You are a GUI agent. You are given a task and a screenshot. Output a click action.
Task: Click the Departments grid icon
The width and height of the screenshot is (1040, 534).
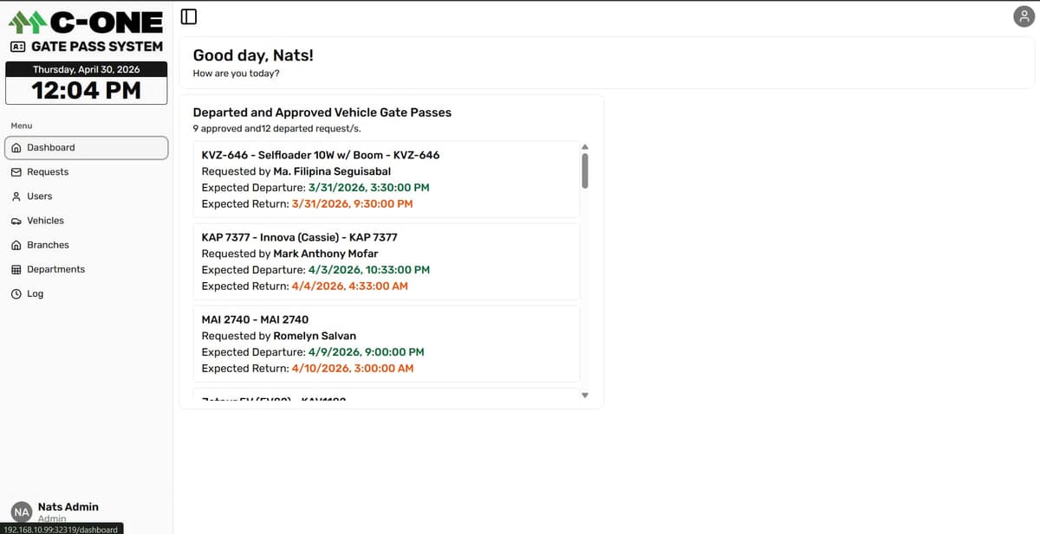(16, 269)
